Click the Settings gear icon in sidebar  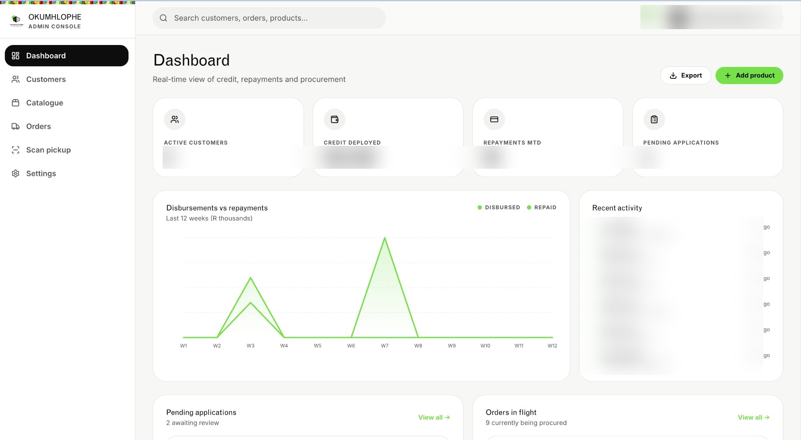[15, 173]
